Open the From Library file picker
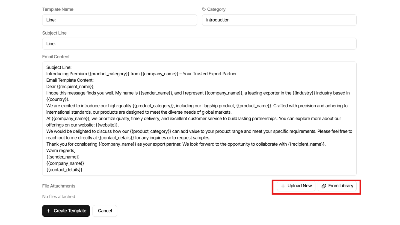The image size is (400, 225). point(337,186)
